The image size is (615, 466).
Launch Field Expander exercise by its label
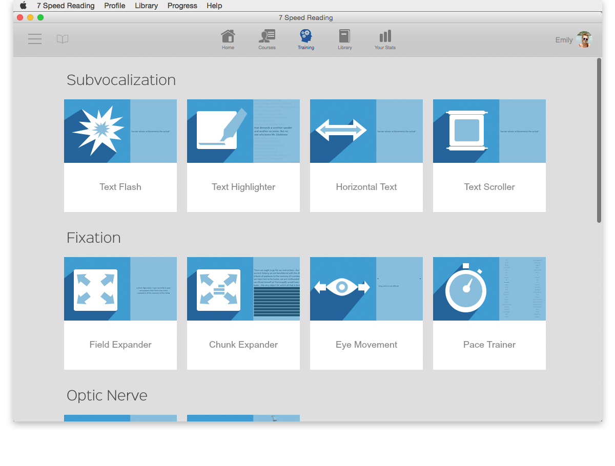click(120, 345)
